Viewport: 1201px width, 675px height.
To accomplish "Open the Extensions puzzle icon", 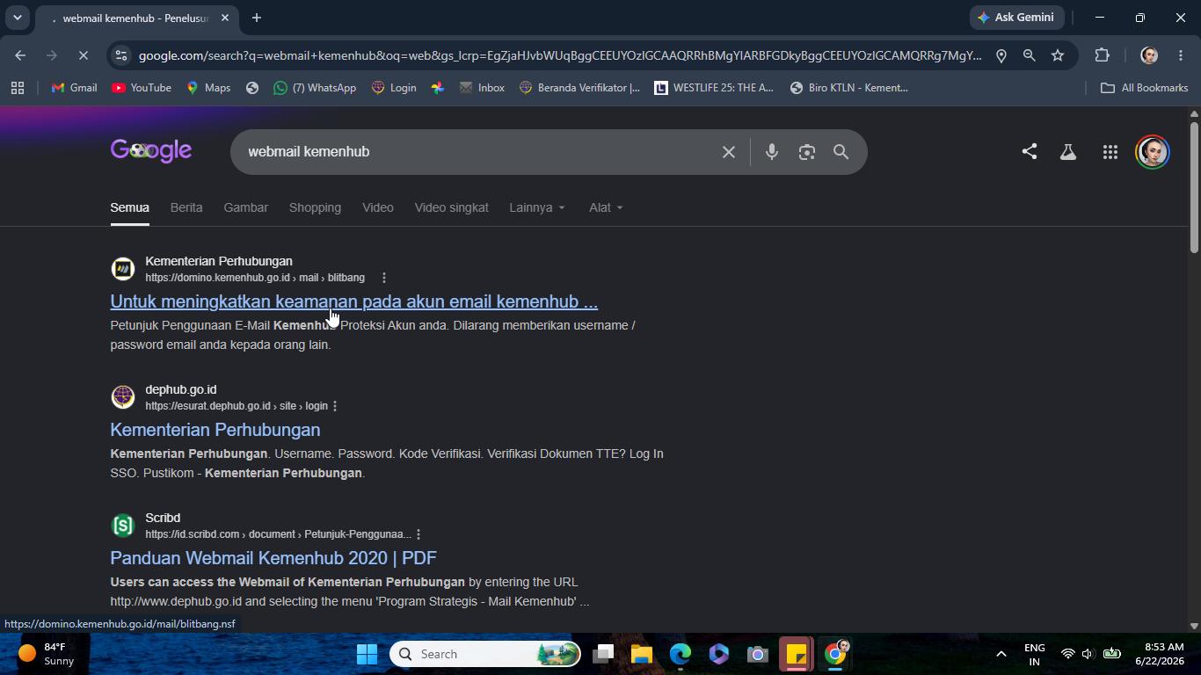I will [x=1102, y=55].
